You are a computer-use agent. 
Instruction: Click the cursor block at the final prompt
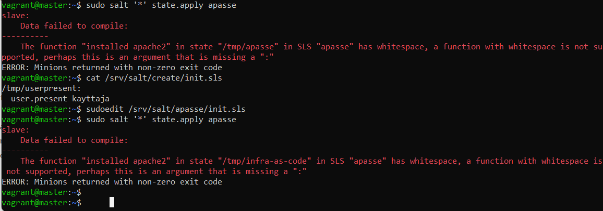[x=112, y=202]
